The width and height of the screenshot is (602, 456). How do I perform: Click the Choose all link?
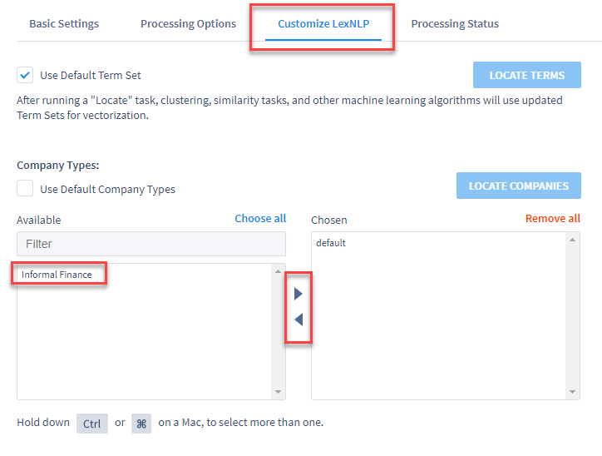(260, 219)
